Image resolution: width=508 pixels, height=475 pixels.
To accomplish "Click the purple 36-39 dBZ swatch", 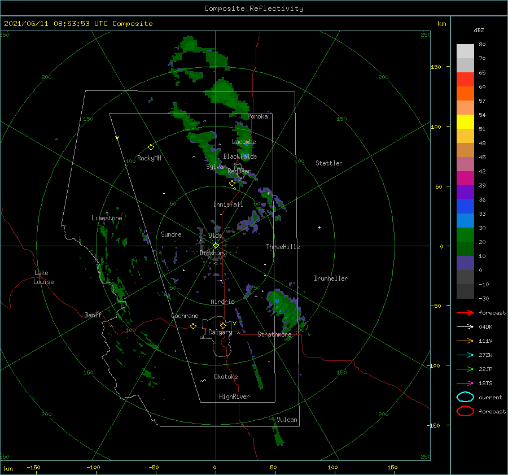I will pos(465,192).
